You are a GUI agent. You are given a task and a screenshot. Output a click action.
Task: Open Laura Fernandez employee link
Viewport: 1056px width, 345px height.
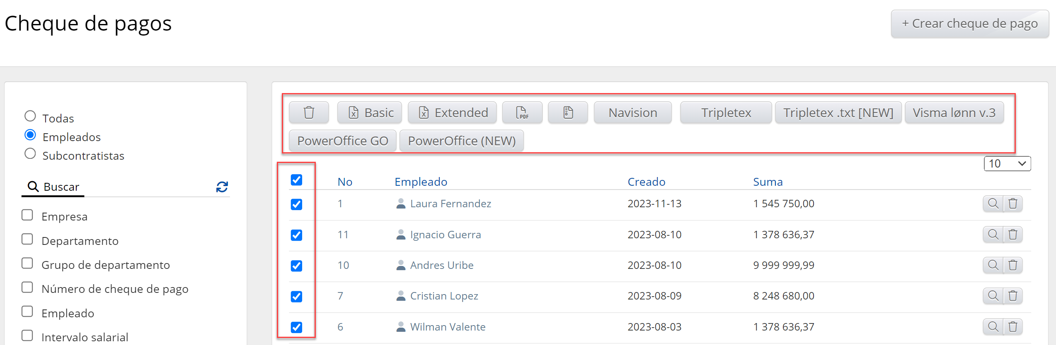pyautogui.click(x=450, y=204)
